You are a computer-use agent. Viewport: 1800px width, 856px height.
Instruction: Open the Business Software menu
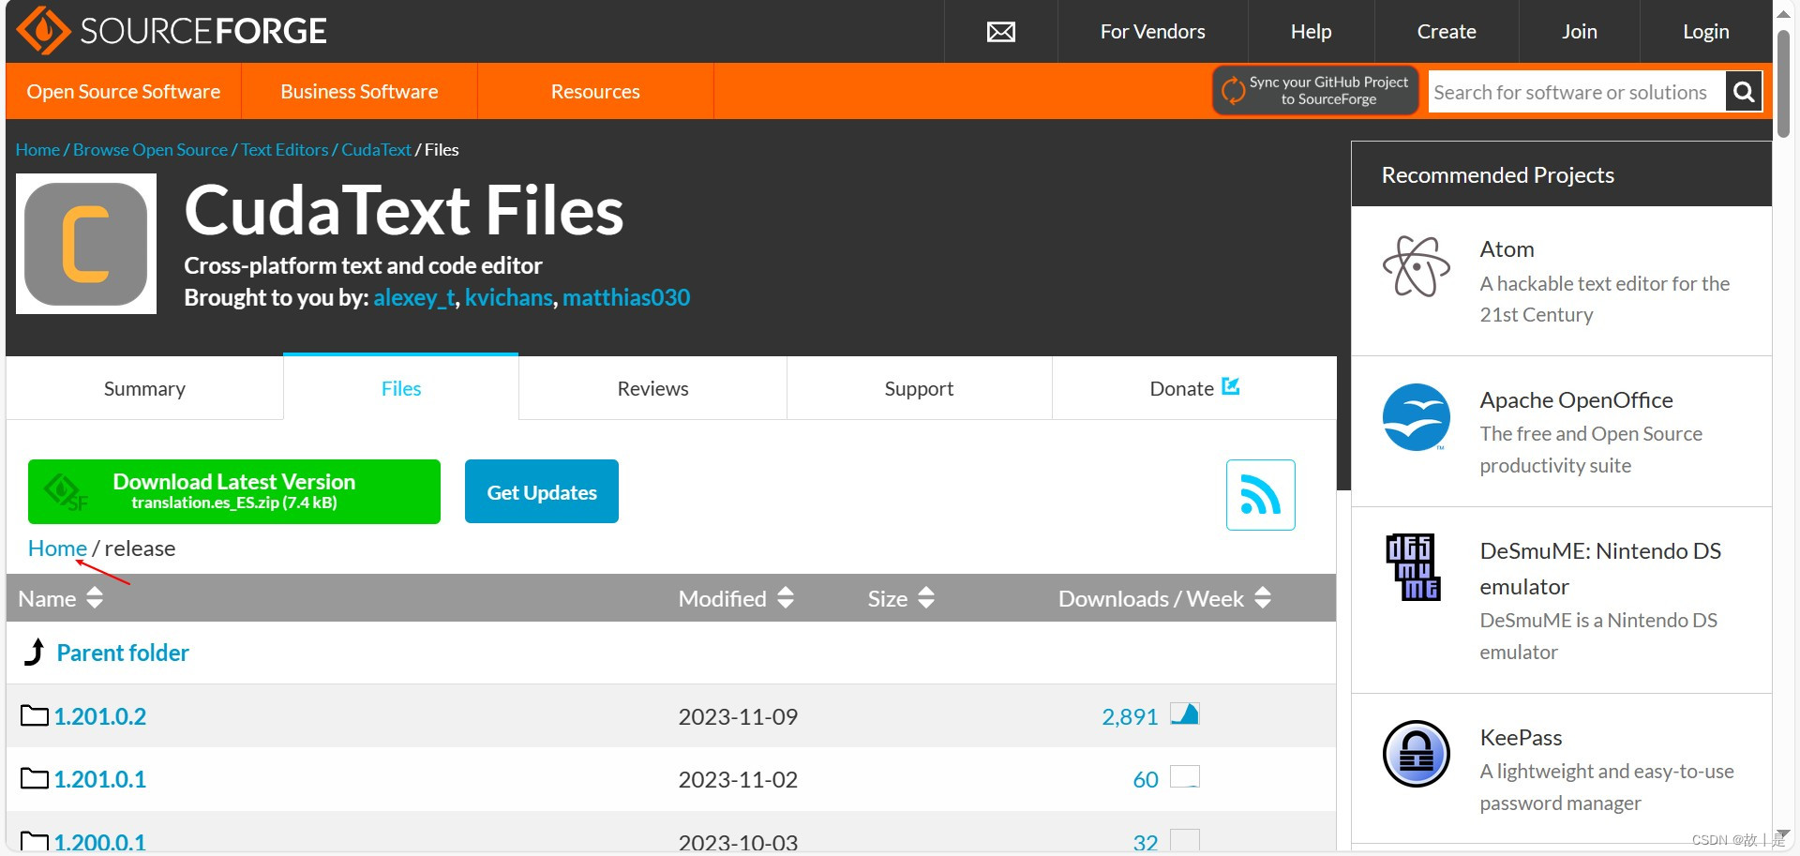point(359,92)
